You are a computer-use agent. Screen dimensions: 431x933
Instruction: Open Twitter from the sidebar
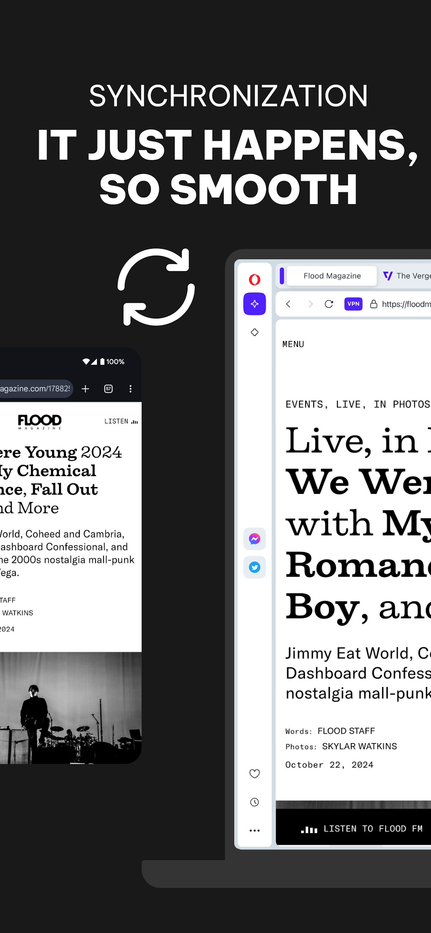[x=254, y=567]
